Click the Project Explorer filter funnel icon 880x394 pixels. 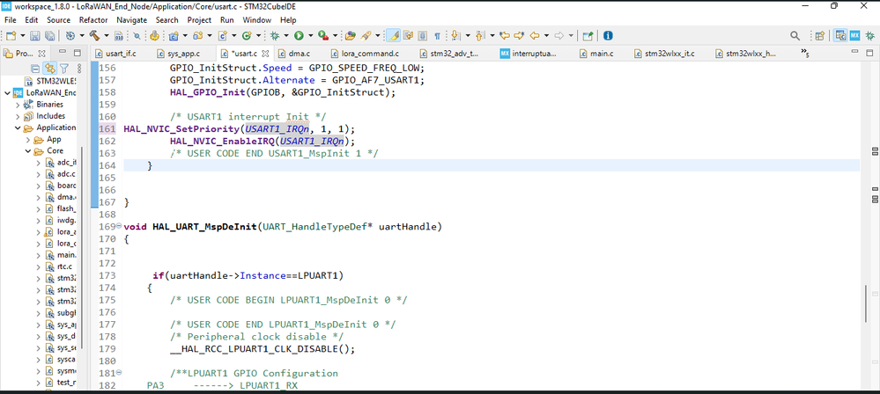point(64,69)
